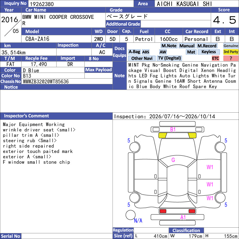The width and height of the screenshot is (239, 239).
Task: Select the TV (Degital) badge
Action: coord(169,58)
